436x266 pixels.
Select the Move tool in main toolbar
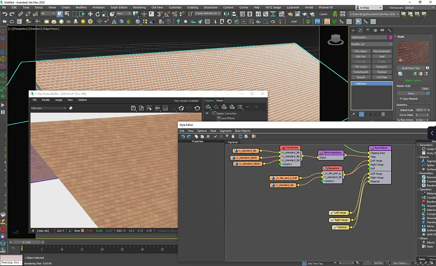(90, 14)
